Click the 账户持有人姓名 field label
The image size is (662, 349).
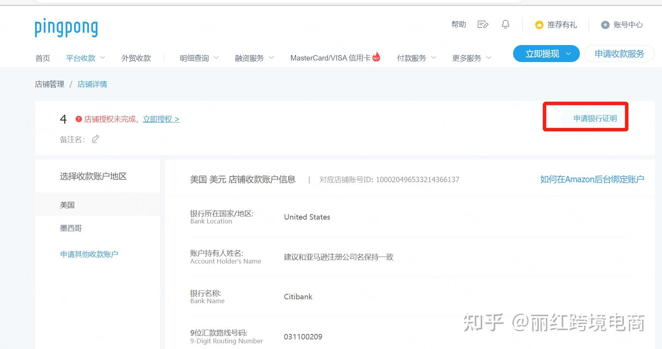click(216, 253)
